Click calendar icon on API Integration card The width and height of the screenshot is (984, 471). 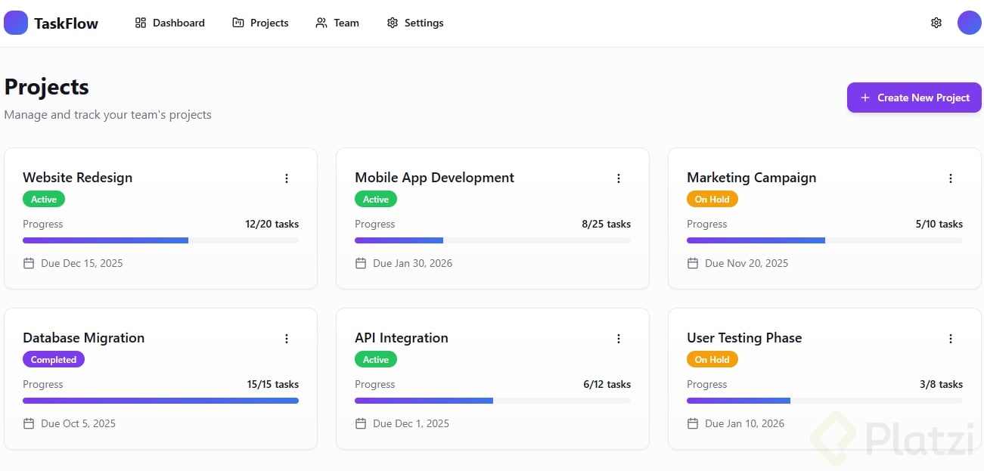tap(361, 423)
